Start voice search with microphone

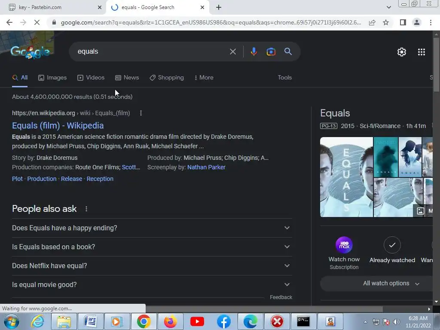pyautogui.click(x=254, y=52)
